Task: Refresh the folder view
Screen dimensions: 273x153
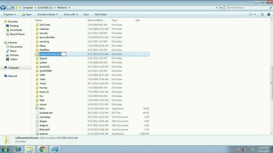Action: pos(221,8)
